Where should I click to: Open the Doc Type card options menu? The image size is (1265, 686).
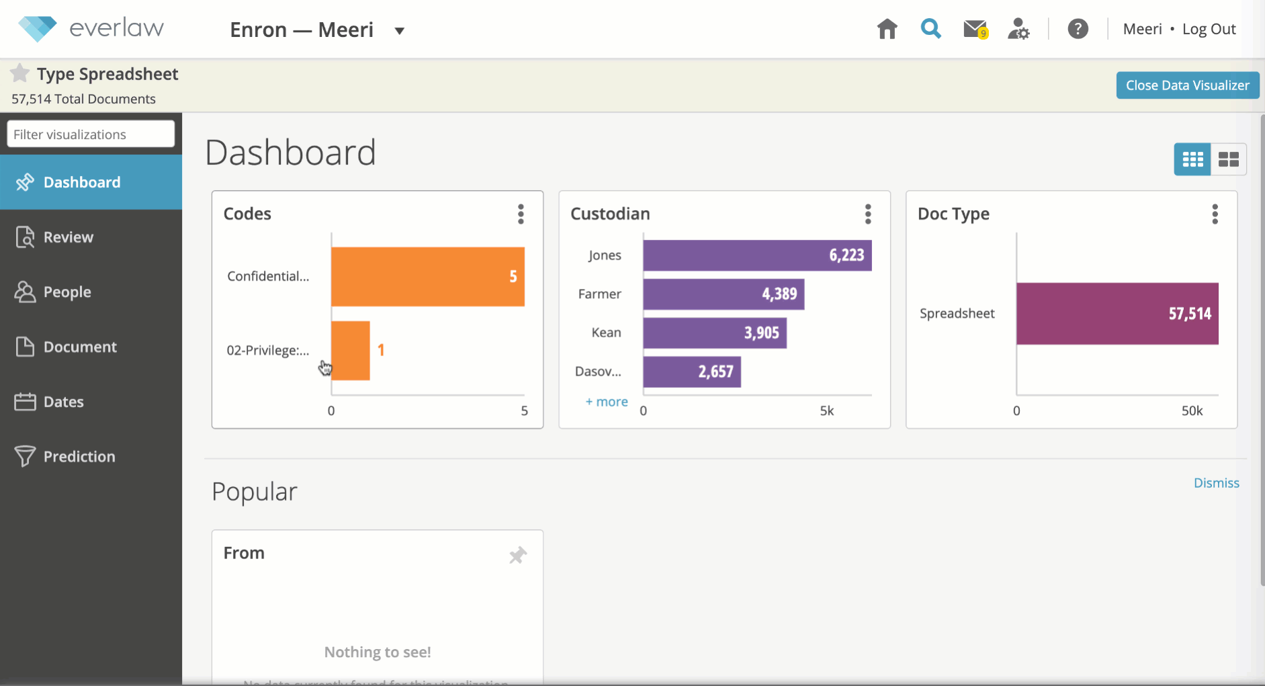pyautogui.click(x=1215, y=214)
